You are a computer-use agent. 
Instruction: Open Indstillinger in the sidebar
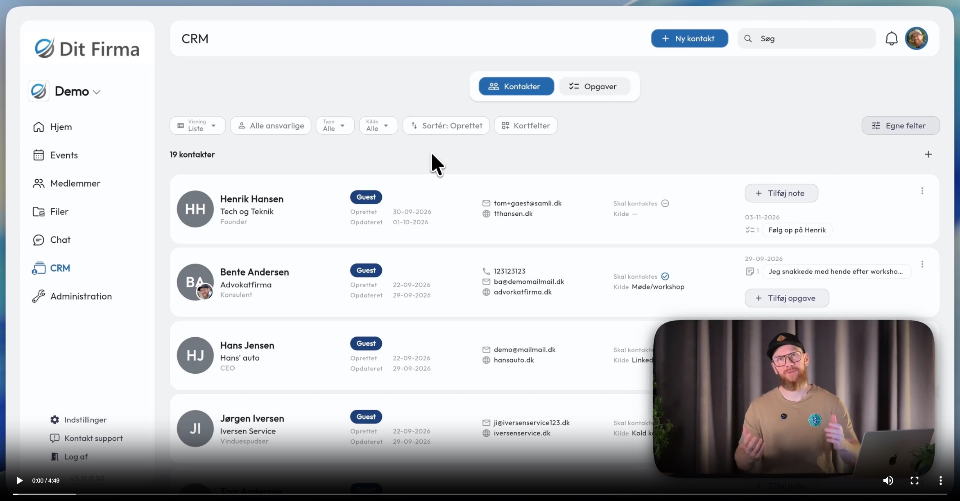[78, 420]
